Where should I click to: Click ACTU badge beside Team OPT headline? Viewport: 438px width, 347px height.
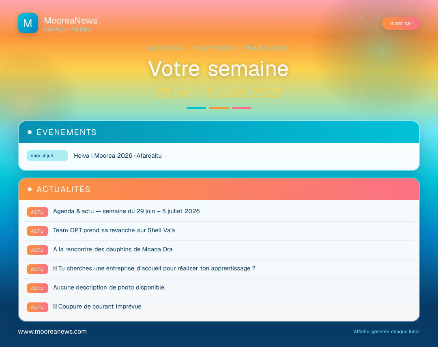coord(37,231)
